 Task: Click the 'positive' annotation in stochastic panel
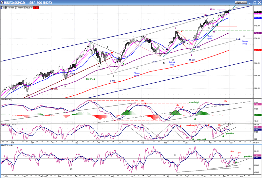pos(230,133)
